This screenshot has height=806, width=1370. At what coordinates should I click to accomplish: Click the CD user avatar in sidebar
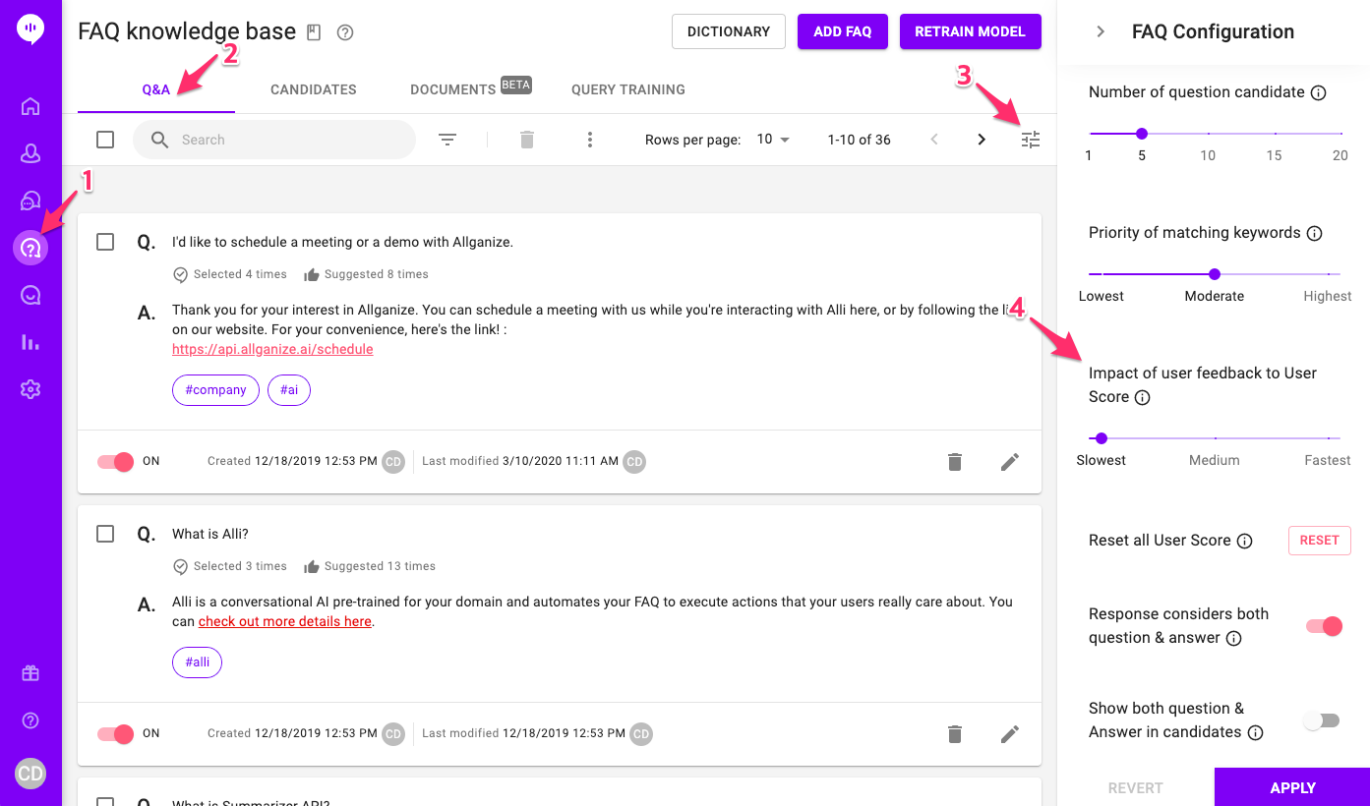pyautogui.click(x=30, y=774)
